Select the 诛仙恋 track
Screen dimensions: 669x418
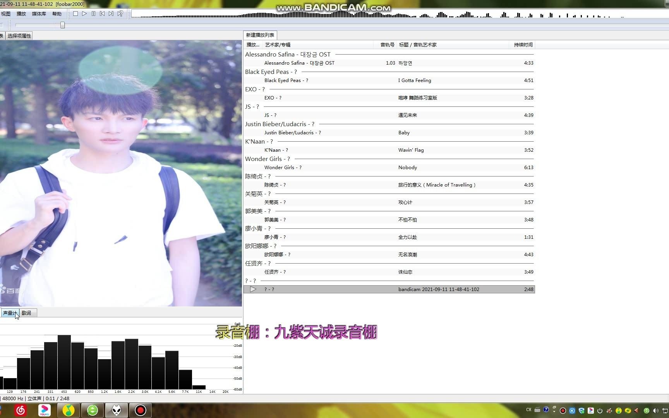[x=389, y=272]
